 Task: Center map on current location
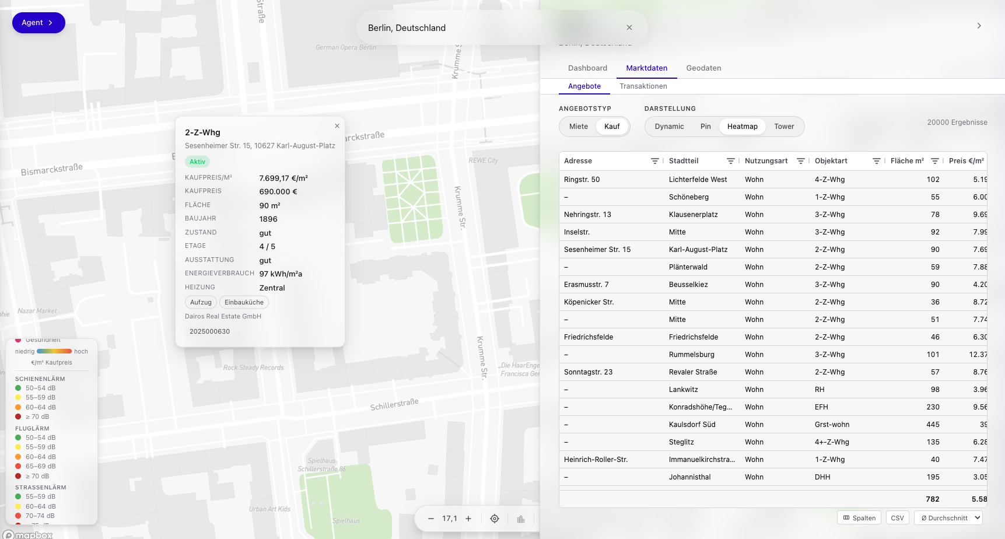coord(495,519)
